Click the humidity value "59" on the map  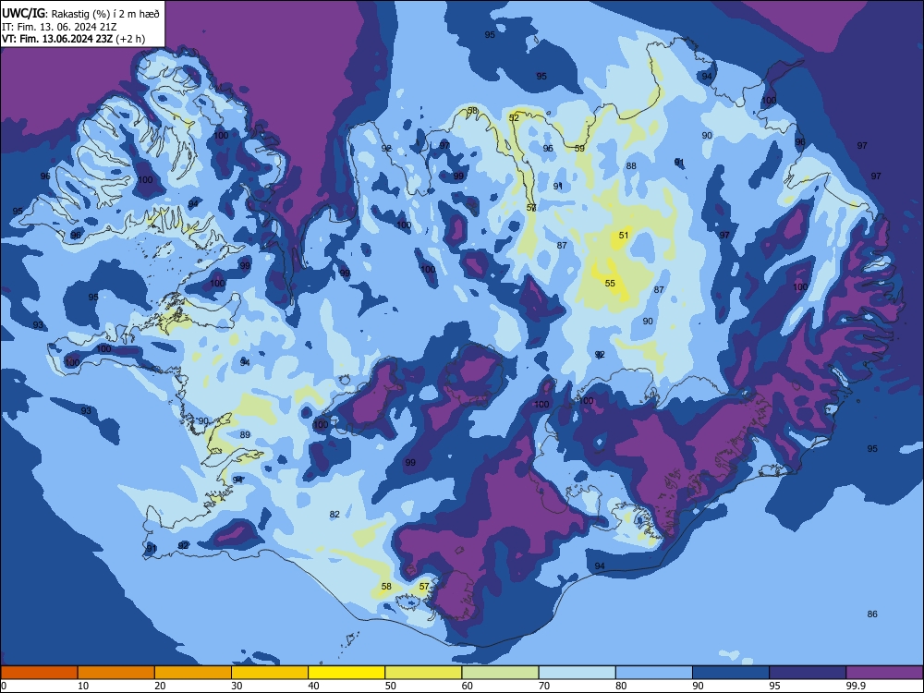coord(579,149)
